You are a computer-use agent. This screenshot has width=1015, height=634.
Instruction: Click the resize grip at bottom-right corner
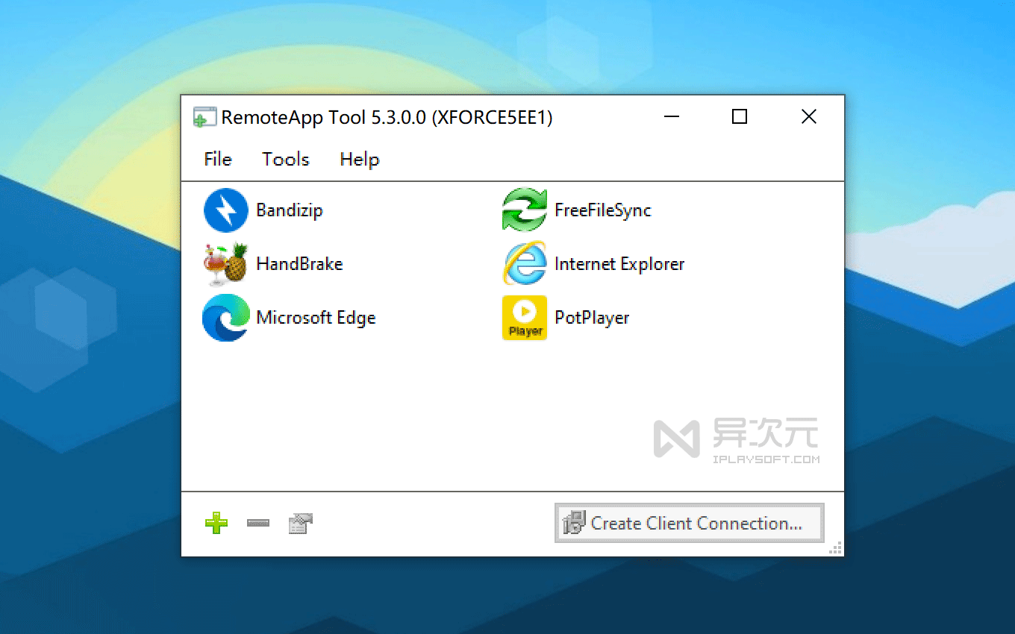[x=835, y=548]
